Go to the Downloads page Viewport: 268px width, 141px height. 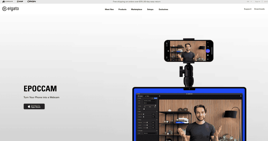(x=259, y=9)
